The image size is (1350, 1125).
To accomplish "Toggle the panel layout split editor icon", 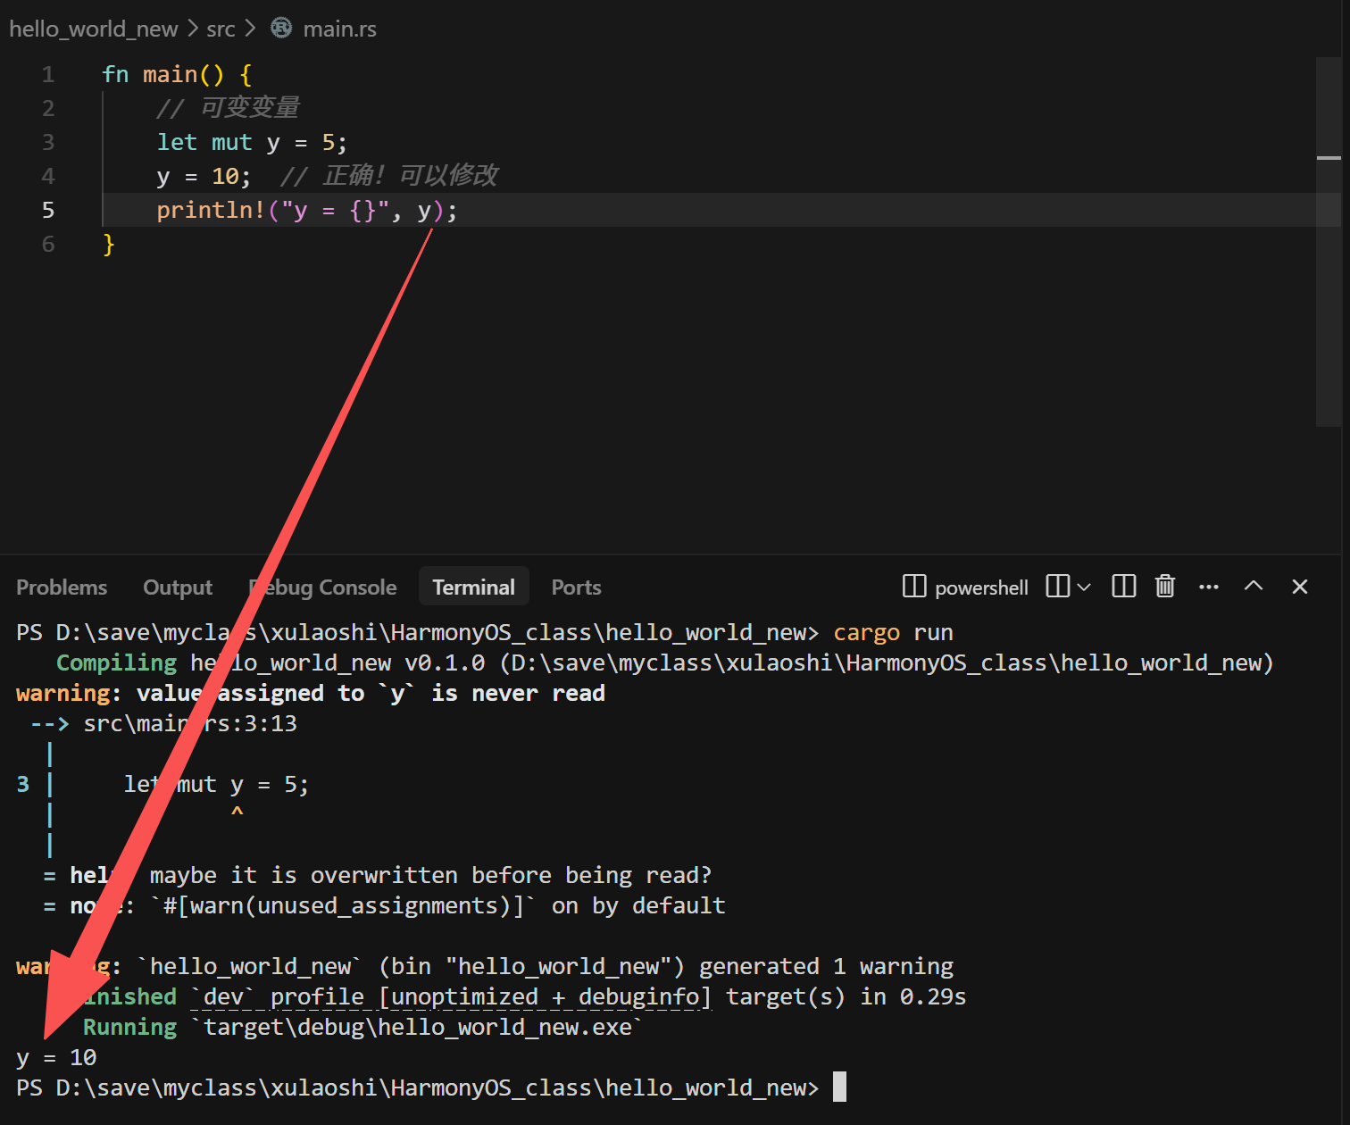I will coord(1123,587).
